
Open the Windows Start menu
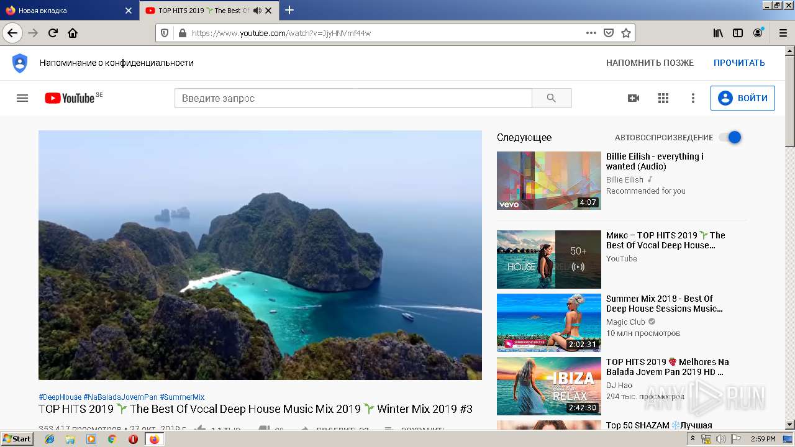[17, 438]
